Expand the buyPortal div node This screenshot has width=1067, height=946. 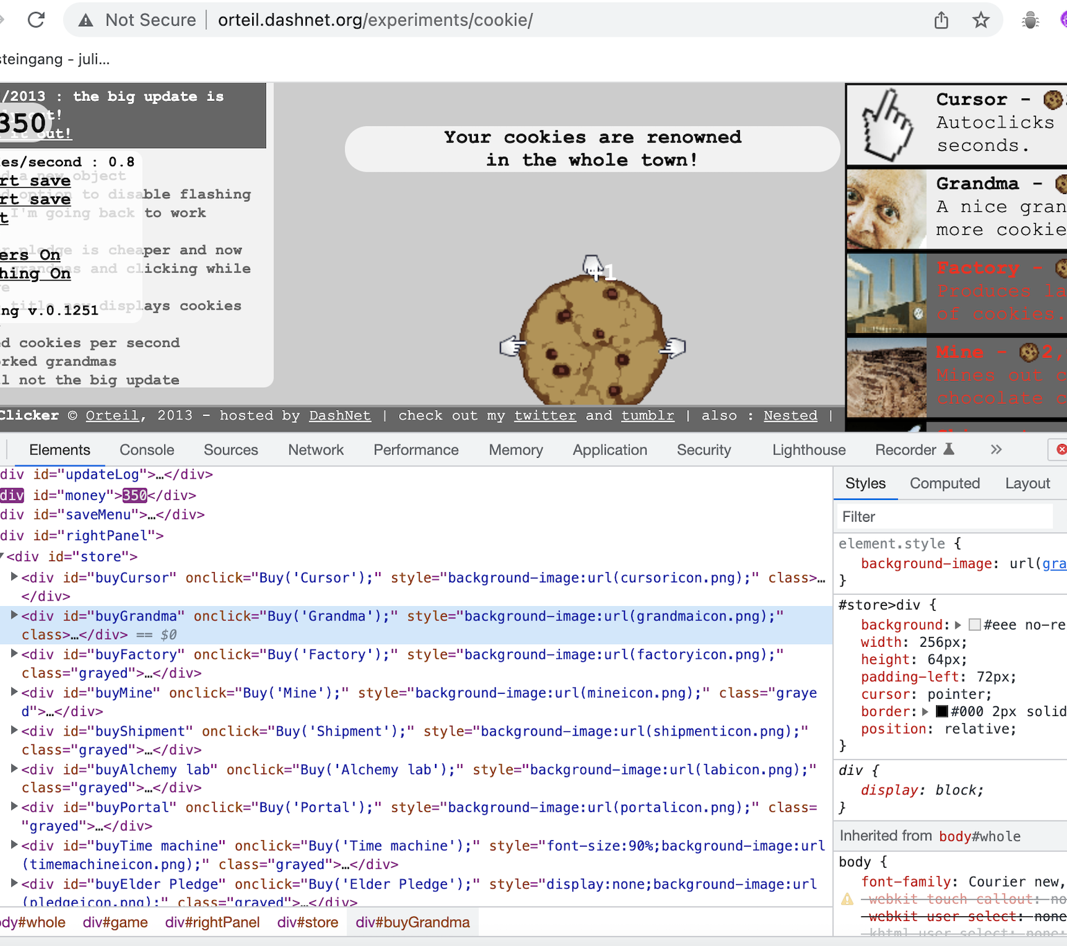[14, 806]
